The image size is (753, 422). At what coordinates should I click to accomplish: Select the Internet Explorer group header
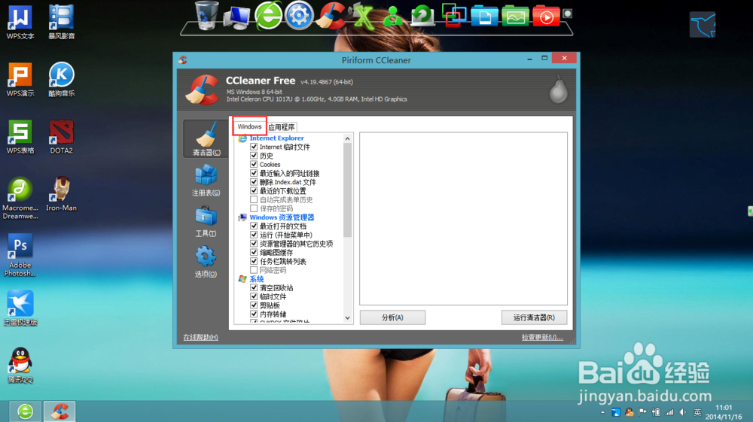pos(276,138)
